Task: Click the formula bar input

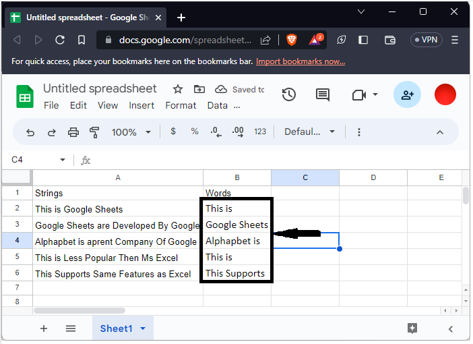Action: [x=270, y=160]
